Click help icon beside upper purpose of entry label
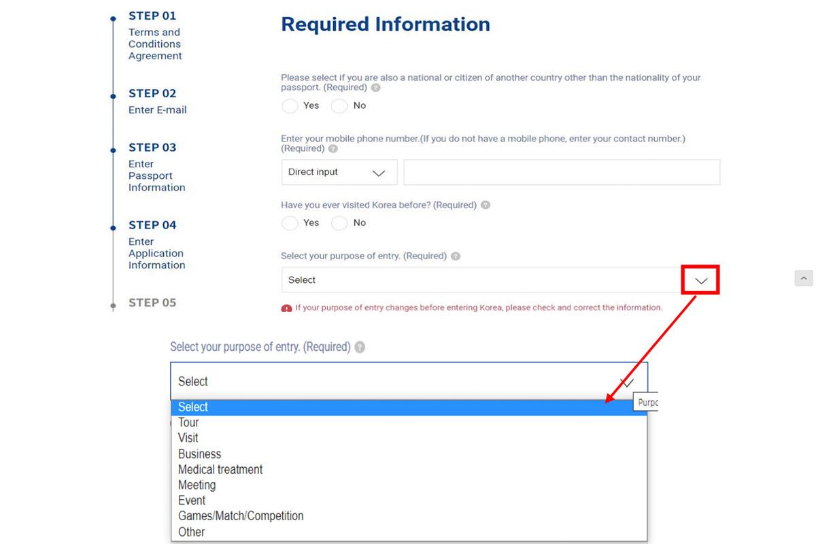The image size is (816, 544). click(x=456, y=256)
